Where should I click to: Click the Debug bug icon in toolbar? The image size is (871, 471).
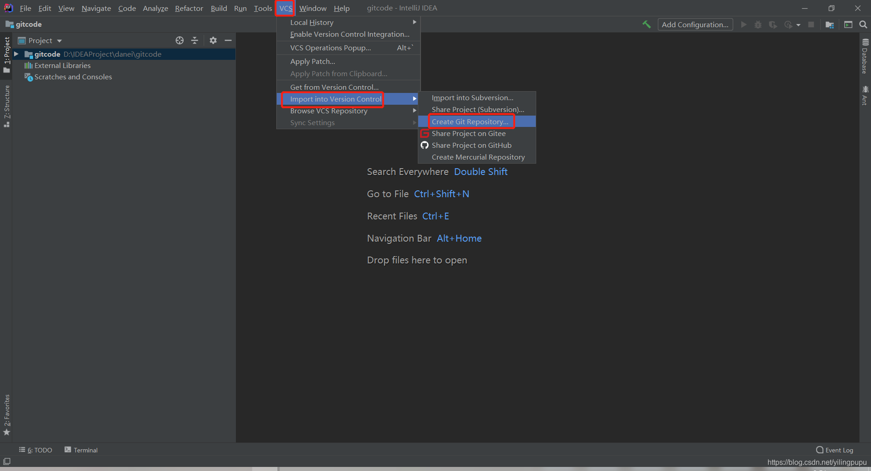(x=758, y=24)
